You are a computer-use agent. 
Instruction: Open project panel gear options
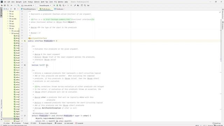[15, 9]
